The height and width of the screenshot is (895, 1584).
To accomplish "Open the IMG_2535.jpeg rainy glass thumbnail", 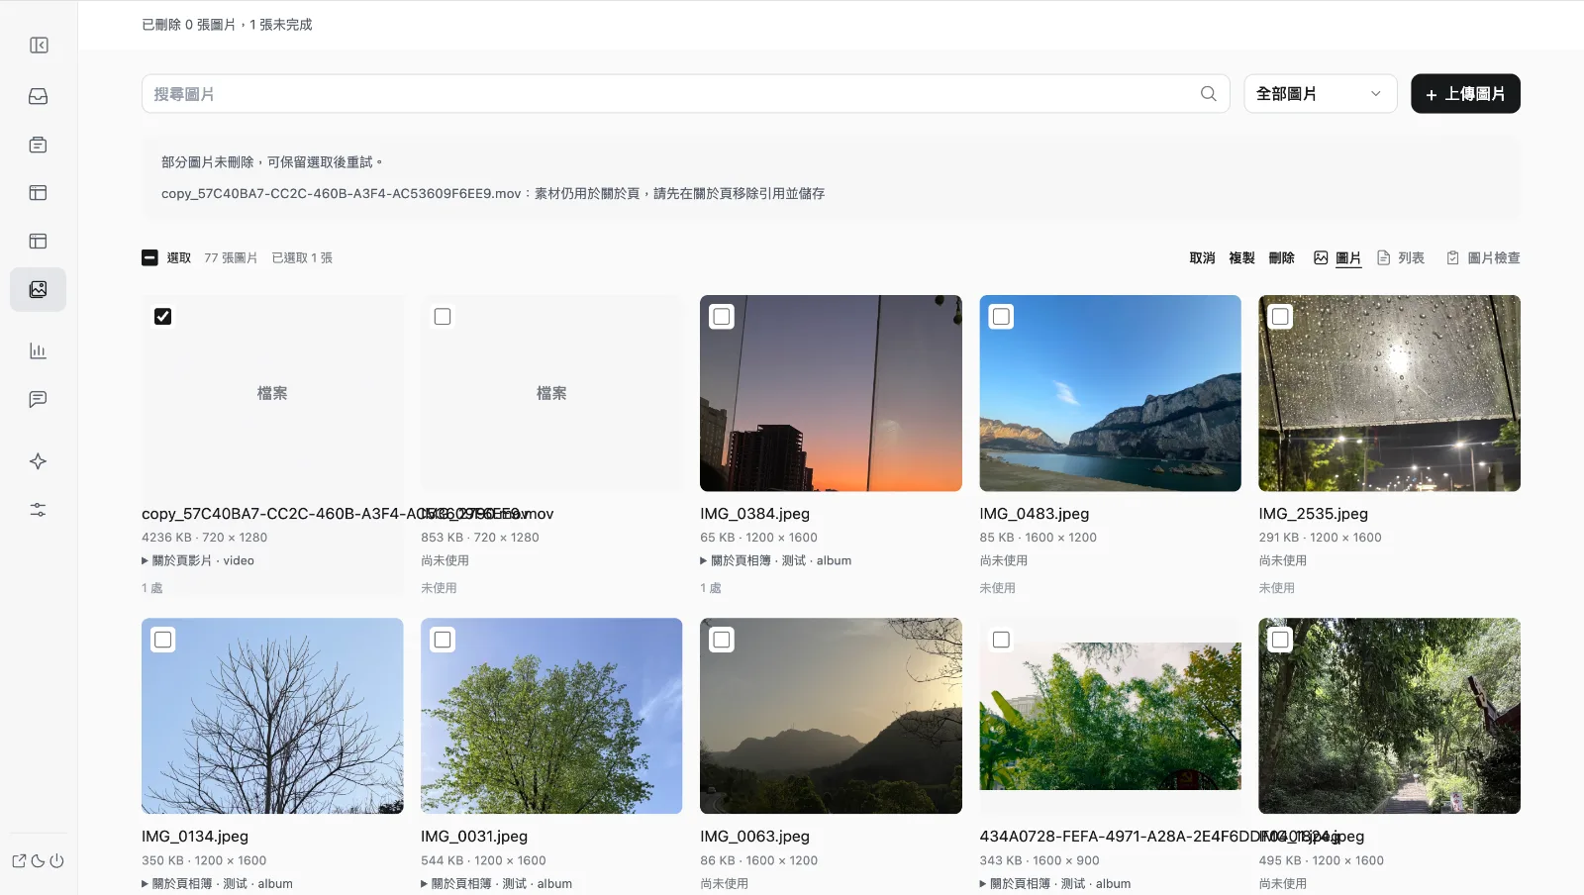I will (x=1389, y=393).
